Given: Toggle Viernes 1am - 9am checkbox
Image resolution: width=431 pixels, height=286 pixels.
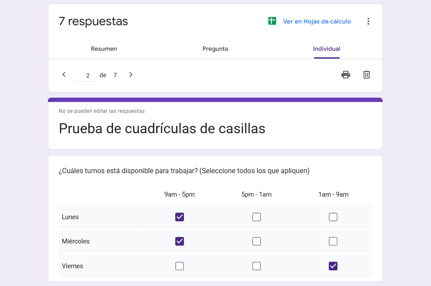Looking at the screenshot, I should [x=333, y=266].
